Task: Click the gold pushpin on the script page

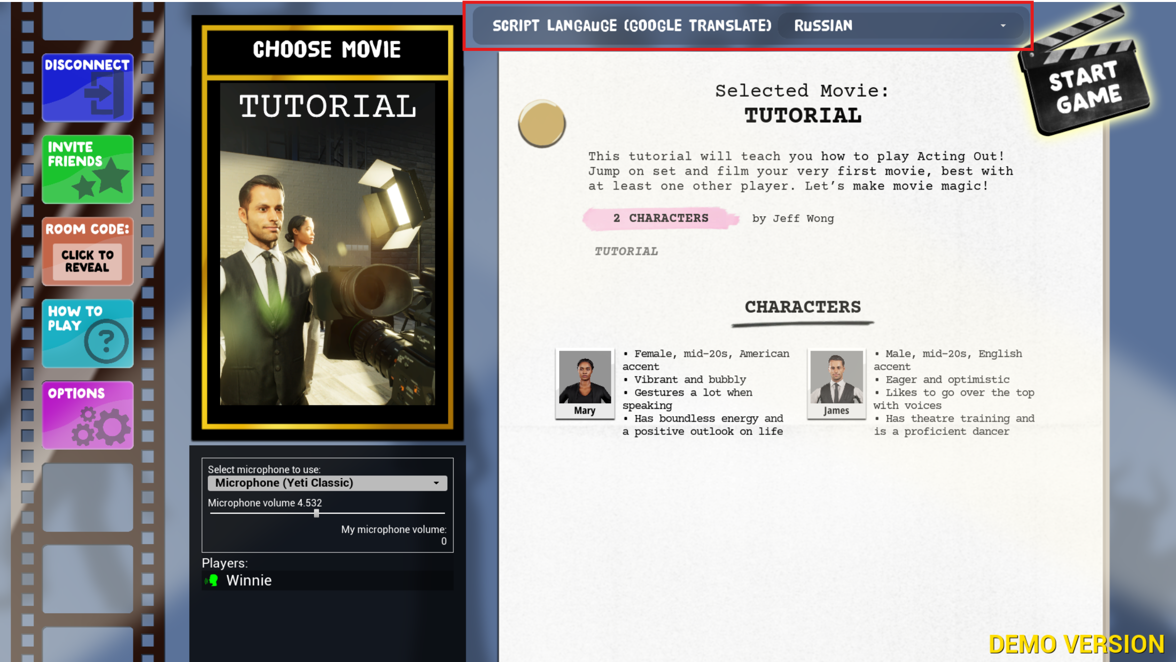Action: [x=542, y=123]
